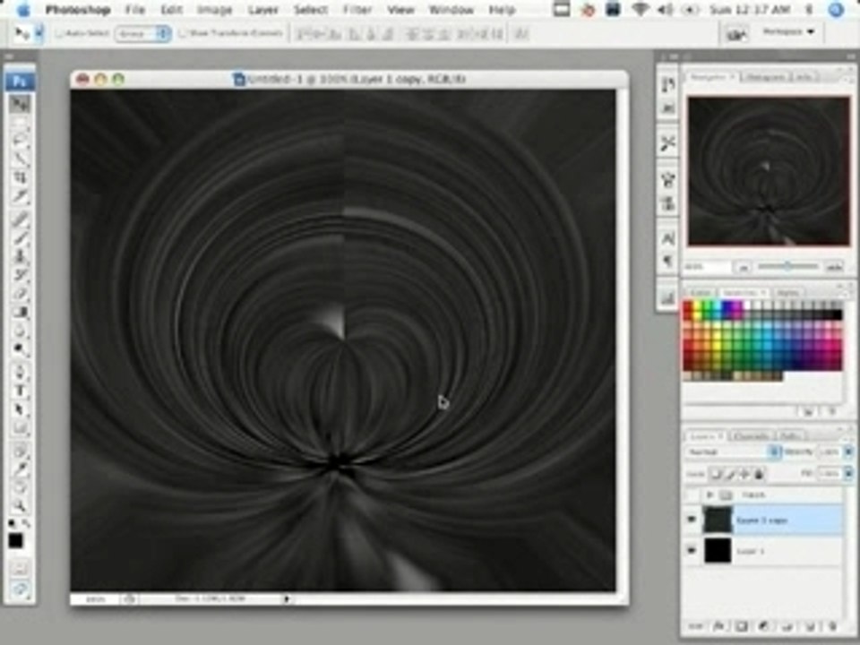Open the Filter menu
This screenshot has height=645, width=860.
coord(357,10)
